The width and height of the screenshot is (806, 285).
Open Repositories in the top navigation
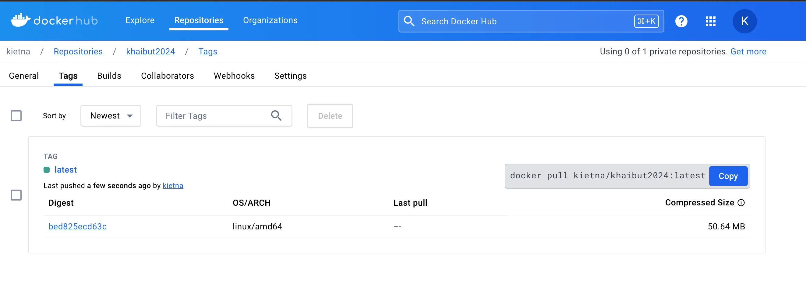coord(199,20)
